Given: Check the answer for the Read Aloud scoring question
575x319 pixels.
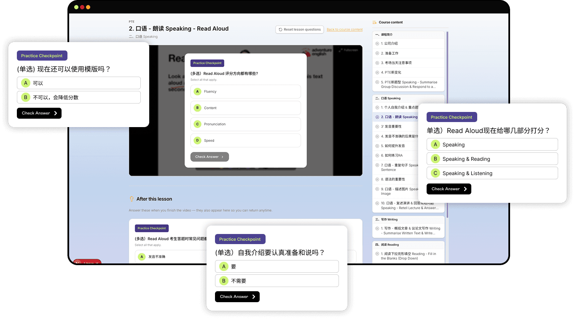Looking at the screenshot, I should pyautogui.click(x=449, y=189).
